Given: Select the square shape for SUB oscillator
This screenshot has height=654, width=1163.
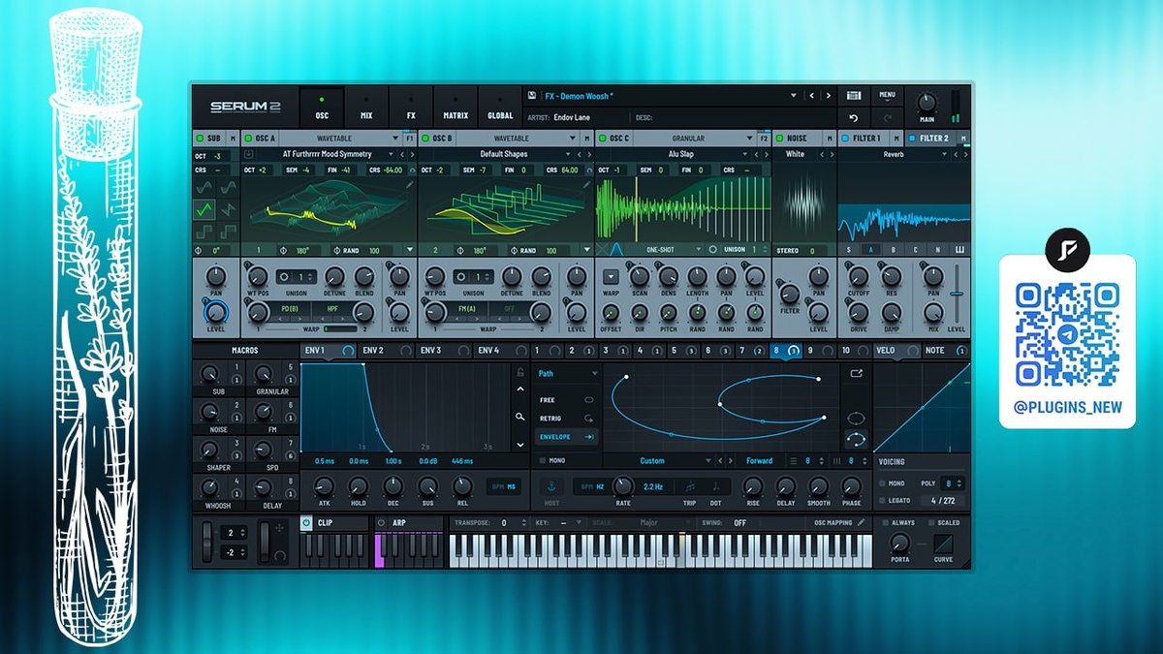Looking at the screenshot, I should (204, 231).
